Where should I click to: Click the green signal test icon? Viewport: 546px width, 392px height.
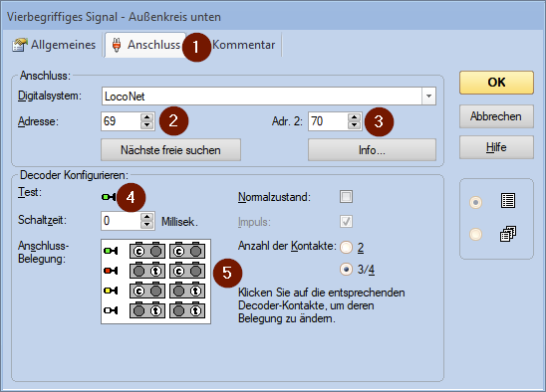tap(109, 197)
